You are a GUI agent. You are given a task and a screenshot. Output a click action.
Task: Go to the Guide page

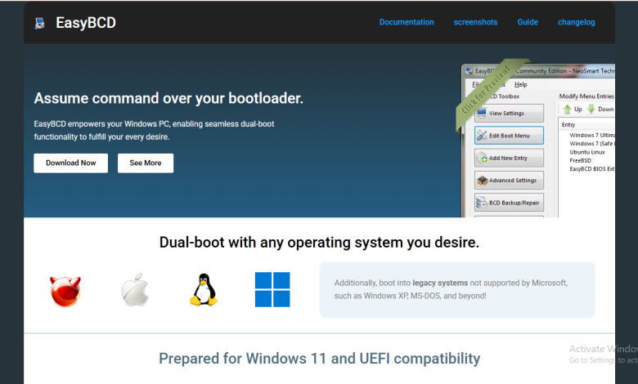[528, 22]
